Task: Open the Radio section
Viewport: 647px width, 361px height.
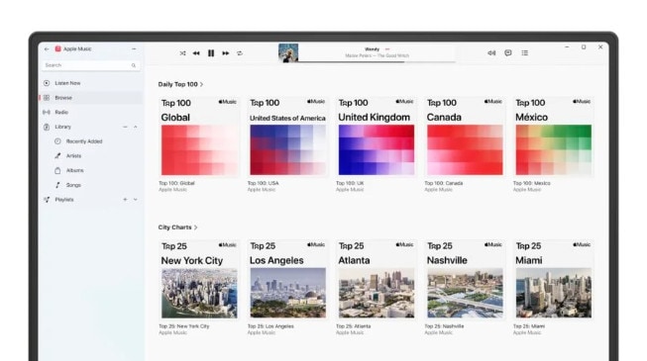Action: 91,112
